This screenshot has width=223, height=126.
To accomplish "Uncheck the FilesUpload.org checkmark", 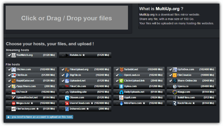I will pos(63,69).
